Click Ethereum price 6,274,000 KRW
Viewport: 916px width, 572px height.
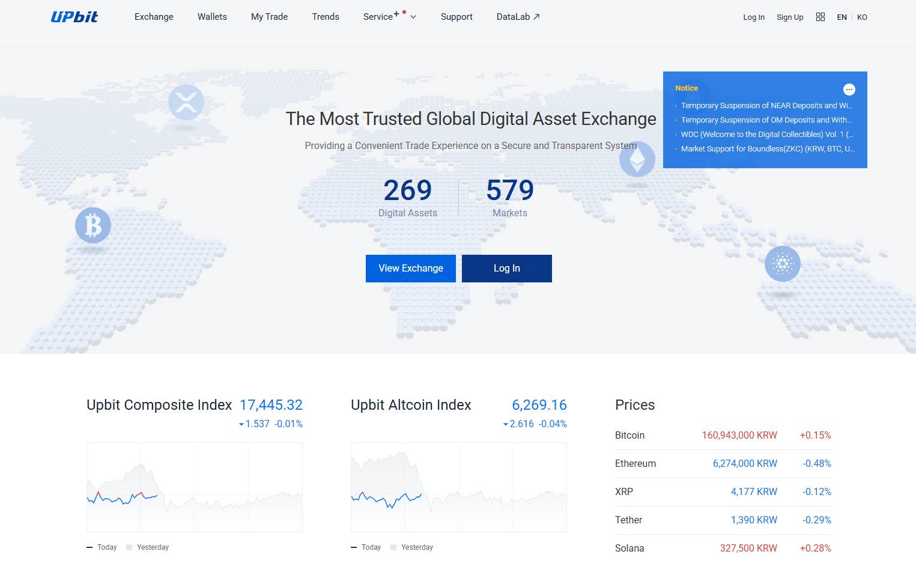point(745,463)
